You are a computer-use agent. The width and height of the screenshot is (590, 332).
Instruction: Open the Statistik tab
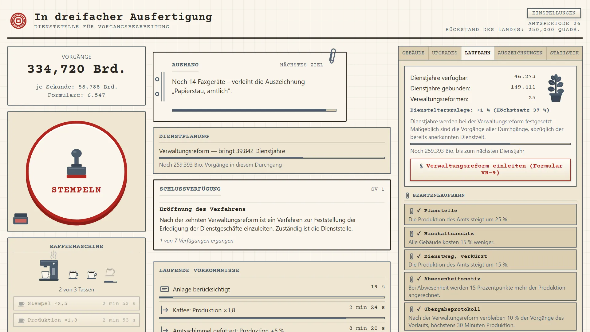pyautogui.click(x=564, y=53)
